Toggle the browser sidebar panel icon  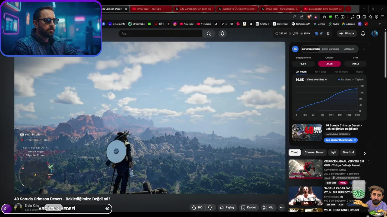coord(358,17)
